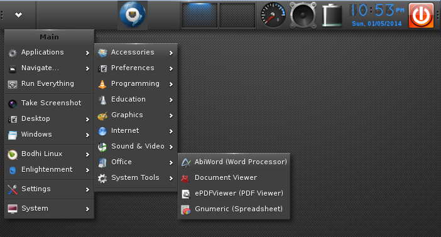Image resolution: width=441 pixels, height=237 pixels.
Task: Click the Programming traffic cone icon
Action: (102, 84)
